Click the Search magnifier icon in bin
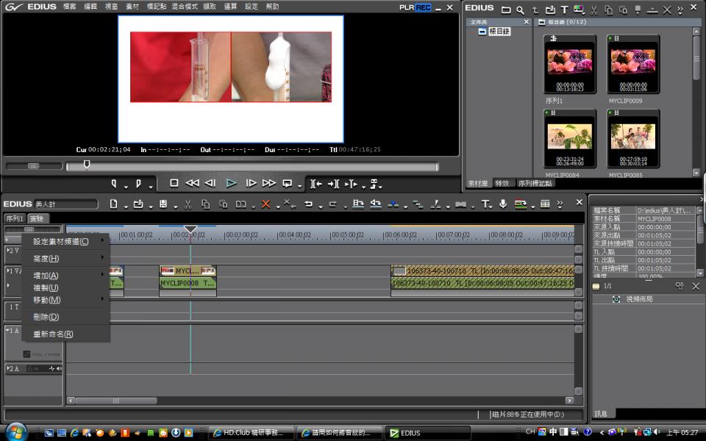 click(520, 10)
